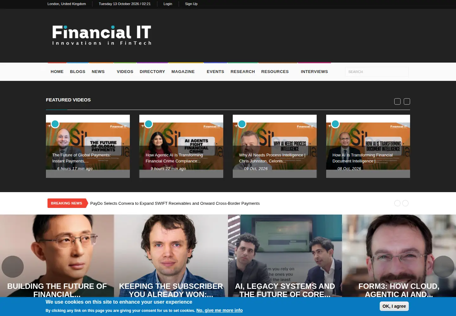Open 'Form3: How Cloud, Agentic AI' interview
Image resolution: width=456 pixels, height=316 pixels.
tap(399, 290)
